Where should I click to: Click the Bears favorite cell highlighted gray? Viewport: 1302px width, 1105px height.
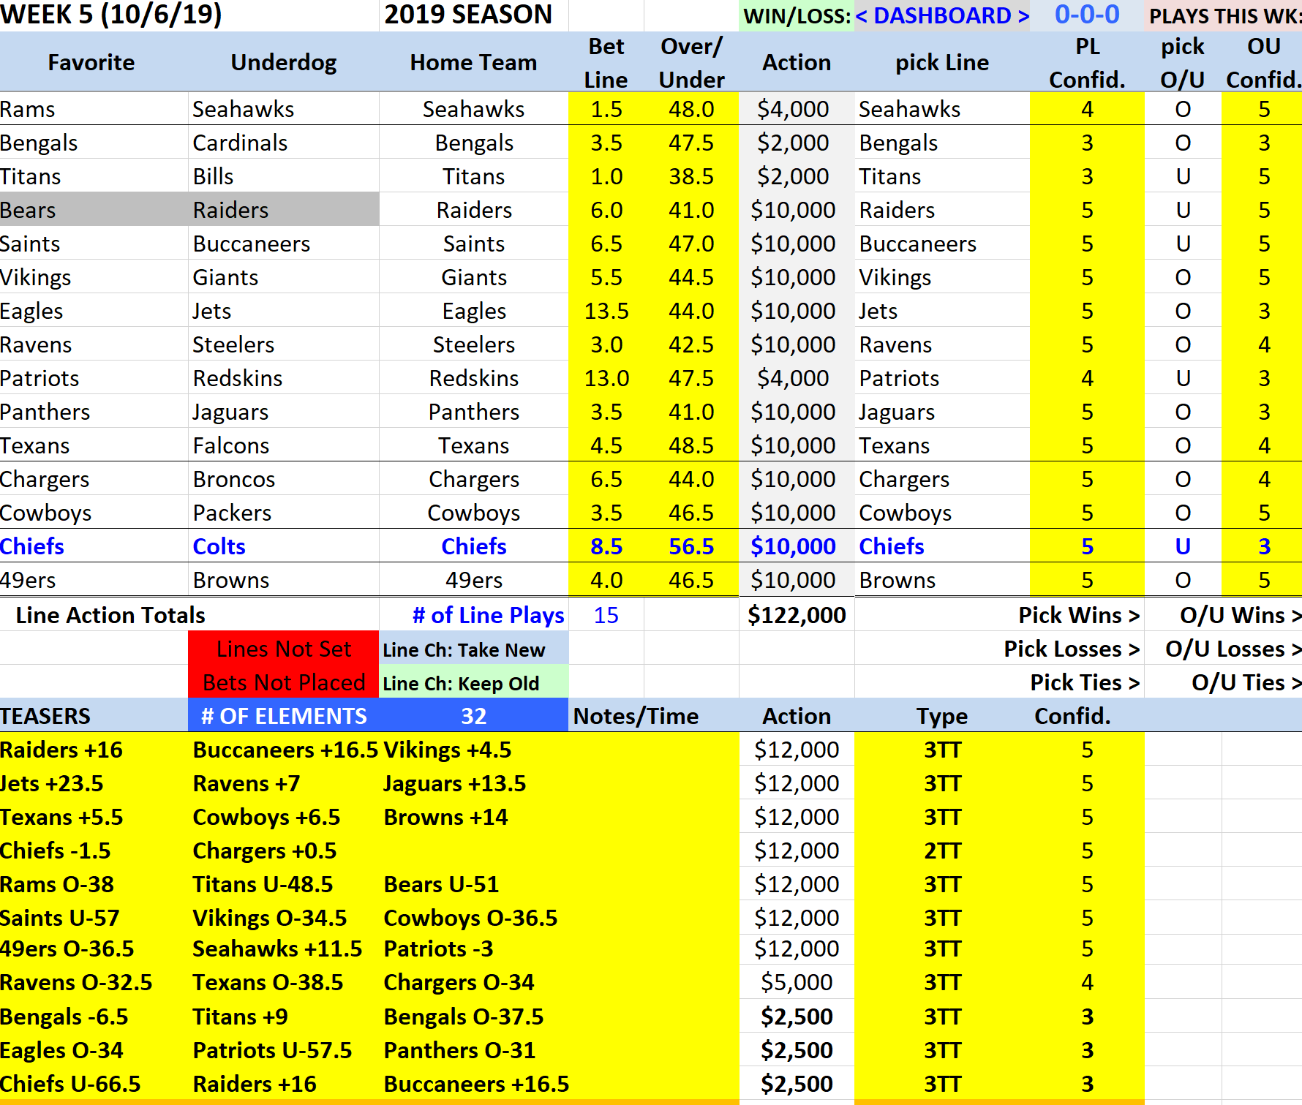point(94,210)
